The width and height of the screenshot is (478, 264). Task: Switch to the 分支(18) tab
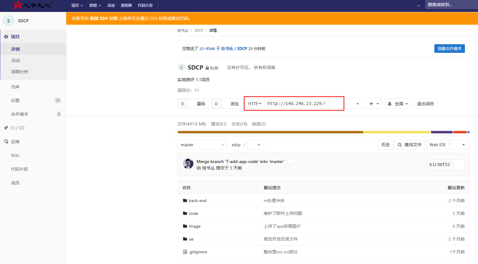click(x=239, y=124)
